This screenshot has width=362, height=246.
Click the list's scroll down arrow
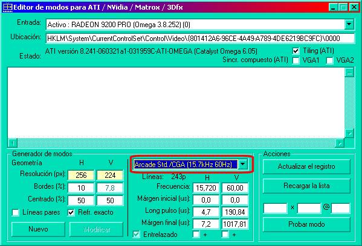pos(349,133)
